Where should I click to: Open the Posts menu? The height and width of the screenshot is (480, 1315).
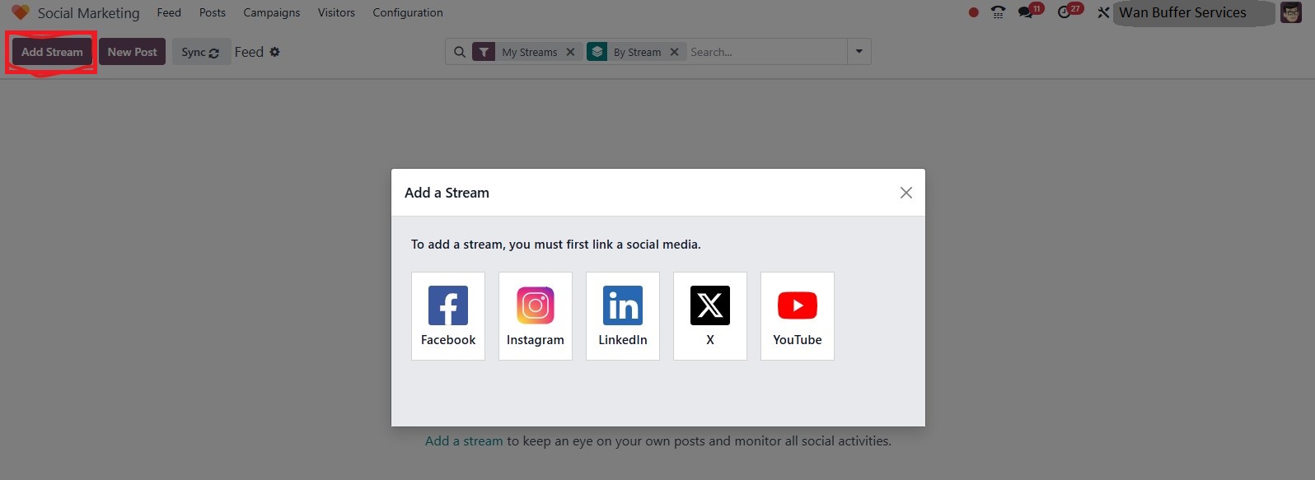213,12
